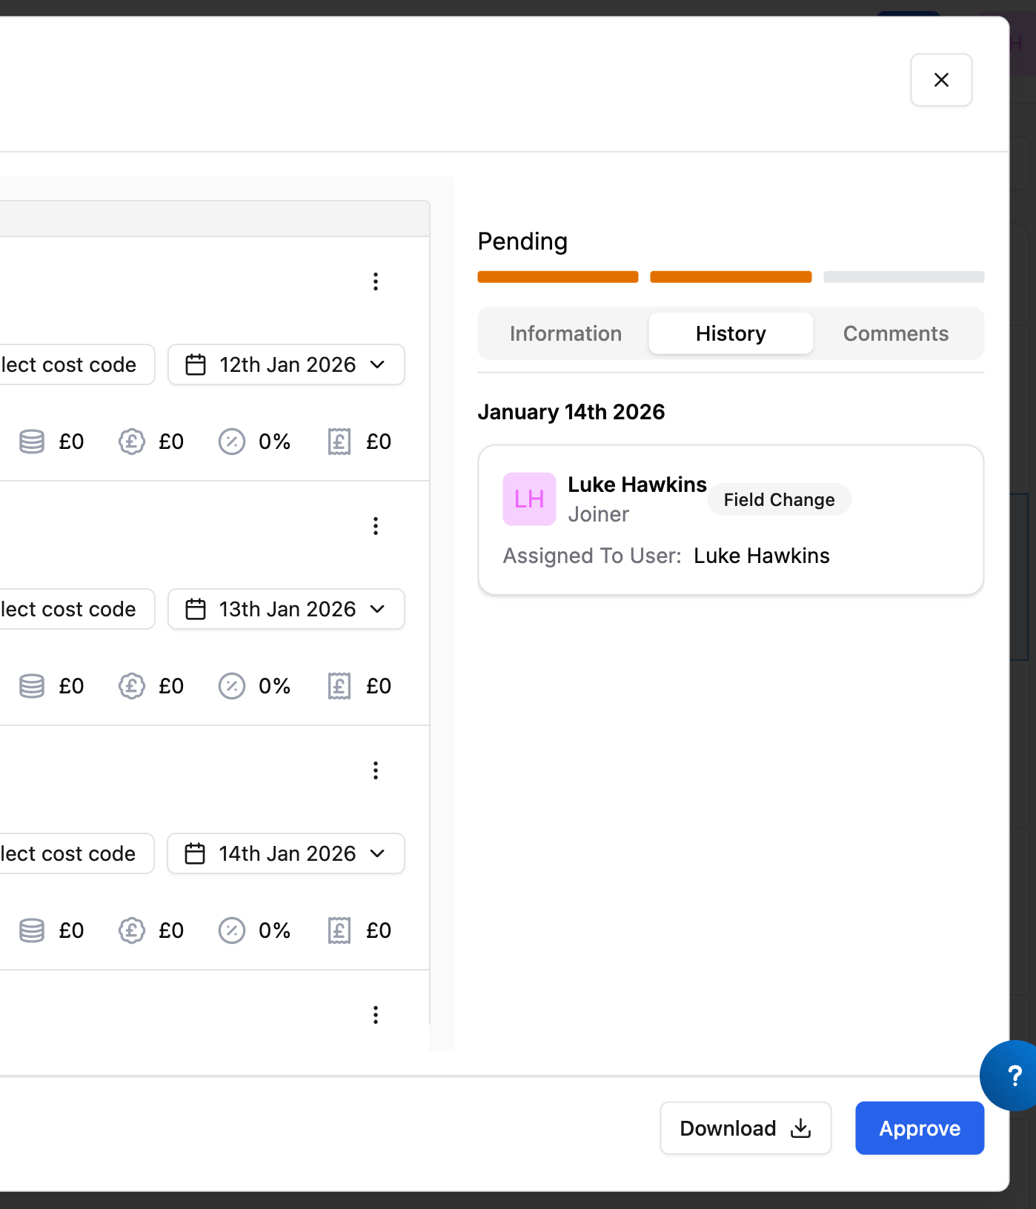Click the Luke Hawkins name in history card
This screenshot has width=1036, height=1209.
pyautogui.click(x=637, y=484)
